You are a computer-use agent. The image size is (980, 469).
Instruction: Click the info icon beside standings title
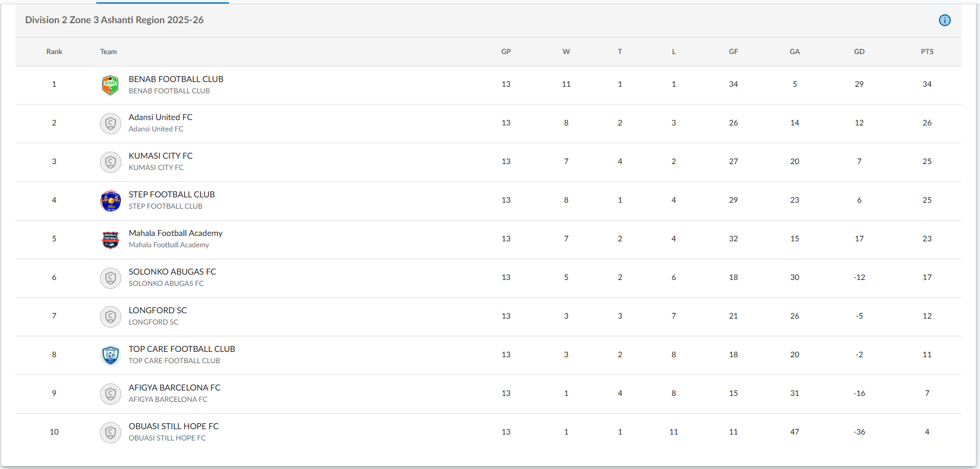click(x=944, y=20)
